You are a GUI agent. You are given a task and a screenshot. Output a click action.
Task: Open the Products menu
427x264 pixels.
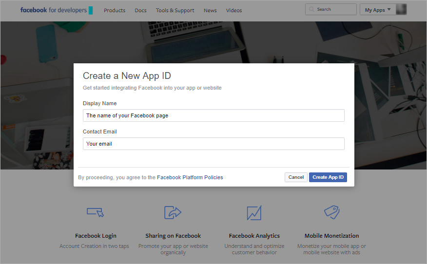[115, 10]
